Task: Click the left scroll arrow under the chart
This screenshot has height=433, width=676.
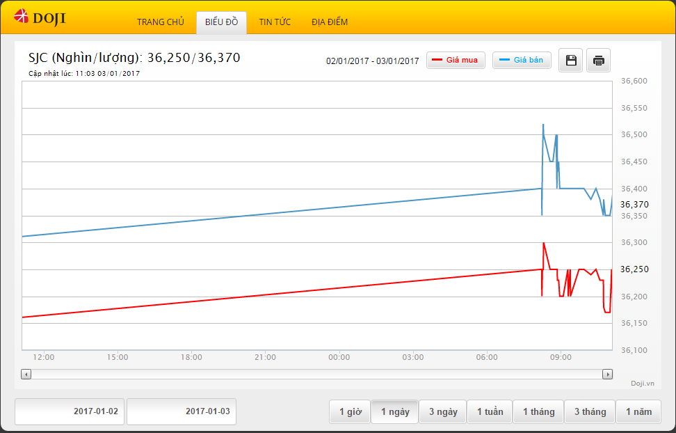Action: point(26,375)
